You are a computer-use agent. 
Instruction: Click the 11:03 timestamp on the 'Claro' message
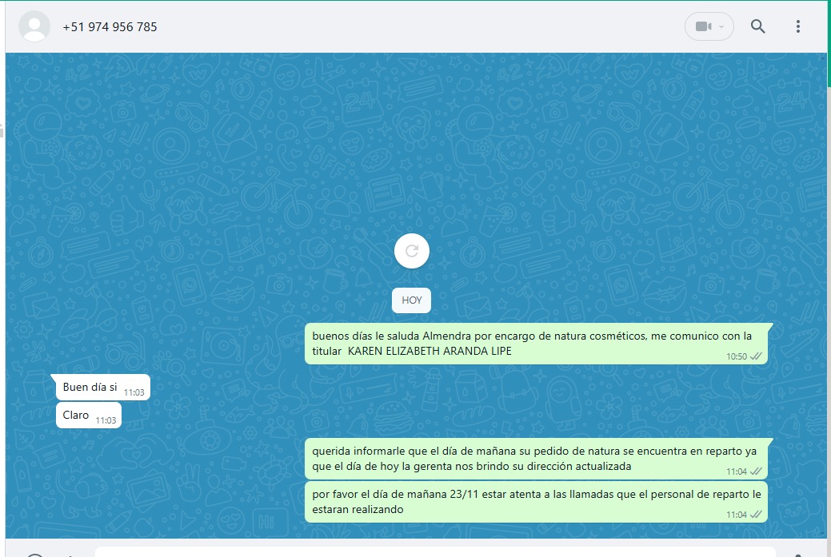pos(106,420)
